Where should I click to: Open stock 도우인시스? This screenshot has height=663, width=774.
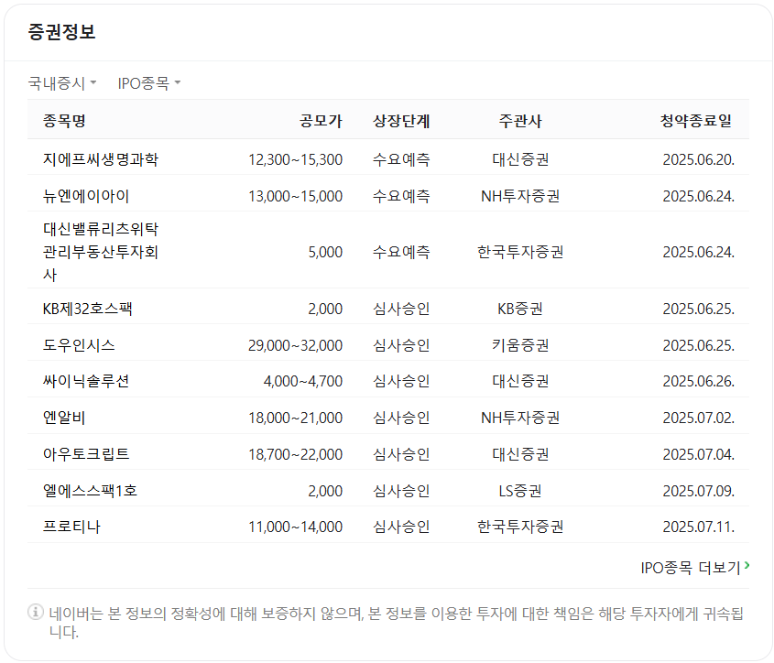pos(79,345)
